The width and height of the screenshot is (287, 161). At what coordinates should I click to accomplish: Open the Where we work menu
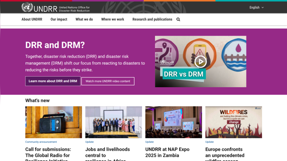point(113,19)
